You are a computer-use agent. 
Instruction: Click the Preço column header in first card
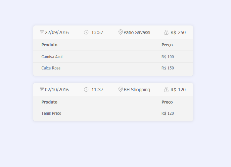[167, 45]
